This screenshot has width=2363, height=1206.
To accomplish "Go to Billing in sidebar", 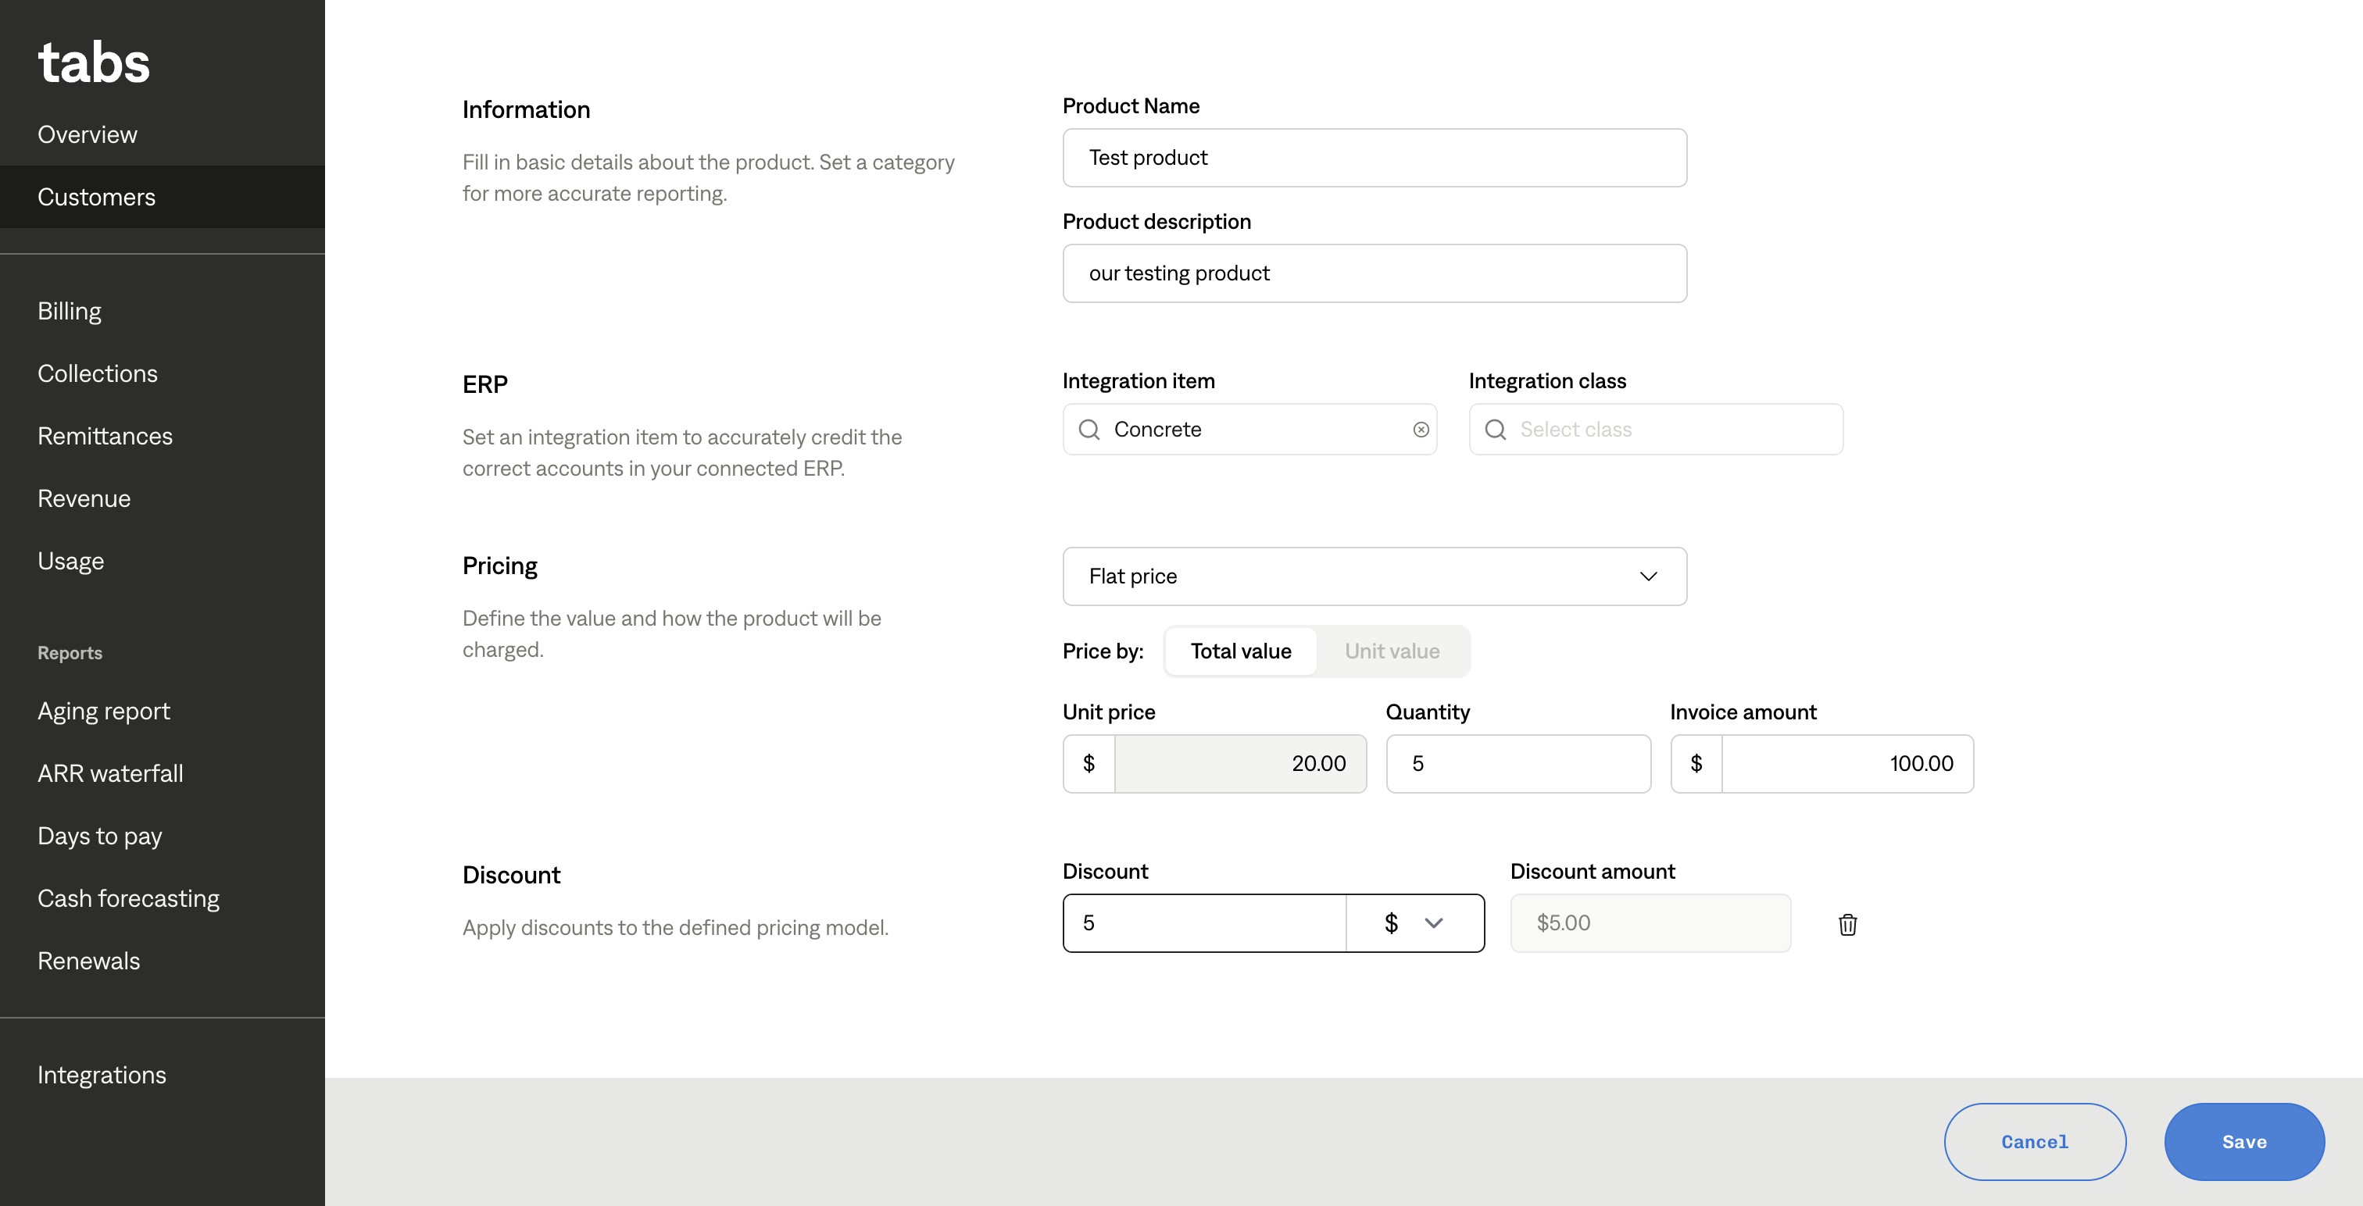I will [70, 311].
